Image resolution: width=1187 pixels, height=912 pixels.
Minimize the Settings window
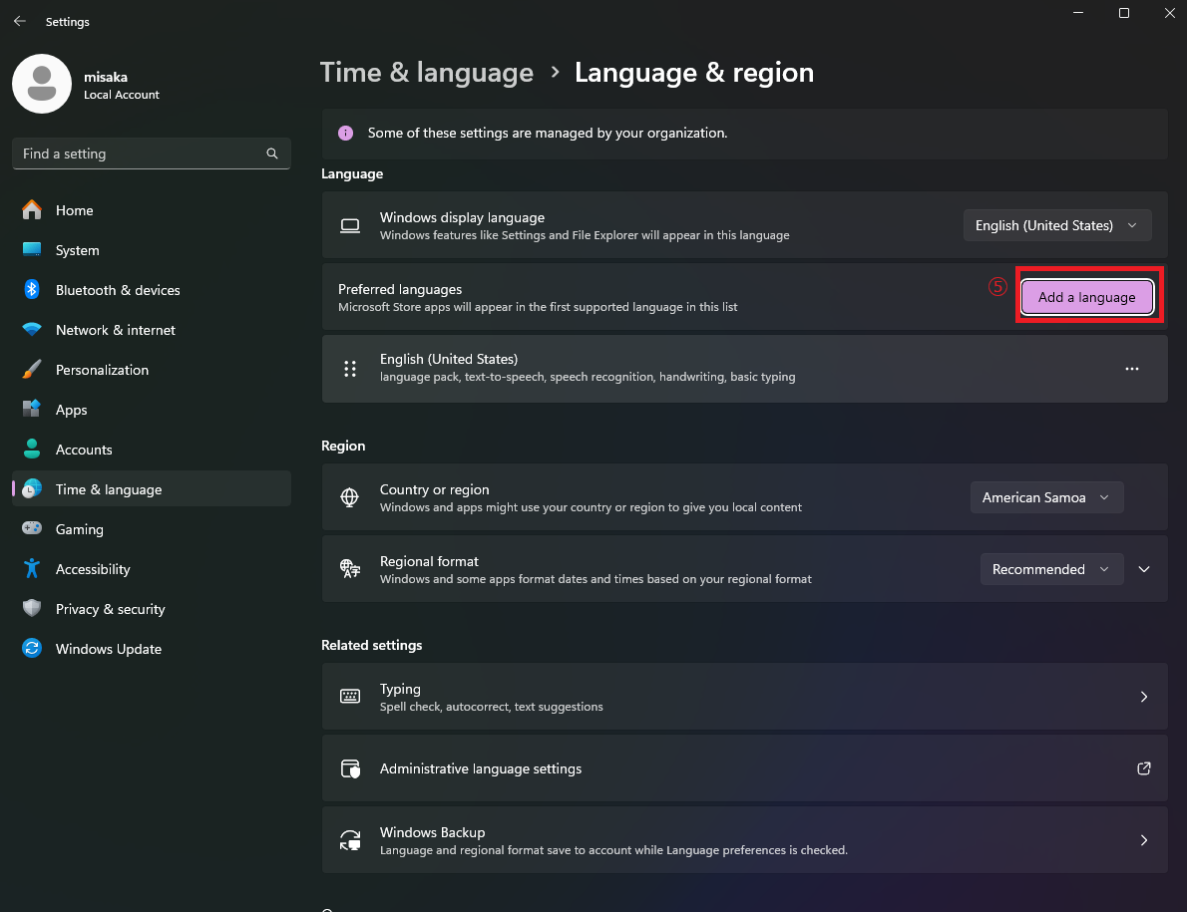1078,13
